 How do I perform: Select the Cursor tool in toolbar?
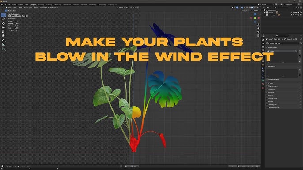3,19
